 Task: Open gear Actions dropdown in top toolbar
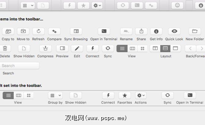click(x=97, y=5)
